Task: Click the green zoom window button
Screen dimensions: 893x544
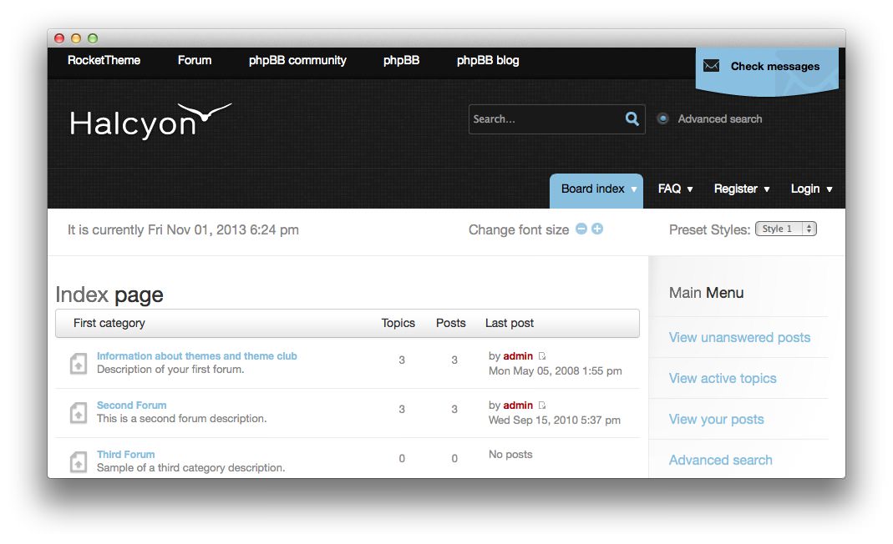Action: pos(93,38)
